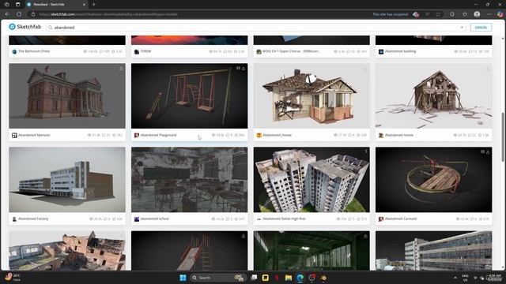The width and height of the screenshot is (506, 284).
Task: Click the Blender icon on taskbar
Action: (x=323, y=278)
